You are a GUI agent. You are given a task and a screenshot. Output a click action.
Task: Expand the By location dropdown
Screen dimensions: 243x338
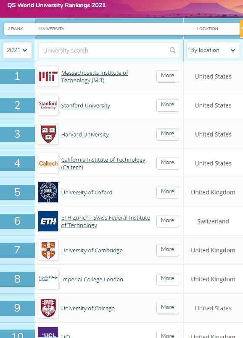click(213, 50)
